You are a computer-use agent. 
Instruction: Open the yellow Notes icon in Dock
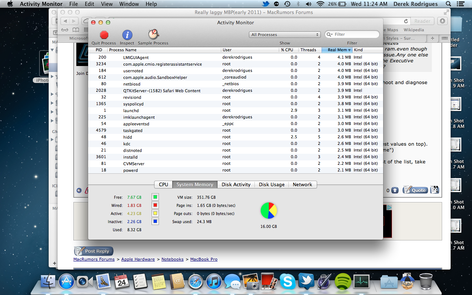tap(159, 282)
